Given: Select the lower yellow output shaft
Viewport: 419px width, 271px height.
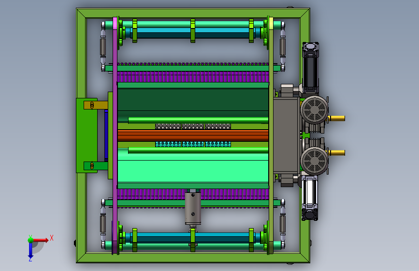Looking at the screenshot, I should [x=337, y=153].
